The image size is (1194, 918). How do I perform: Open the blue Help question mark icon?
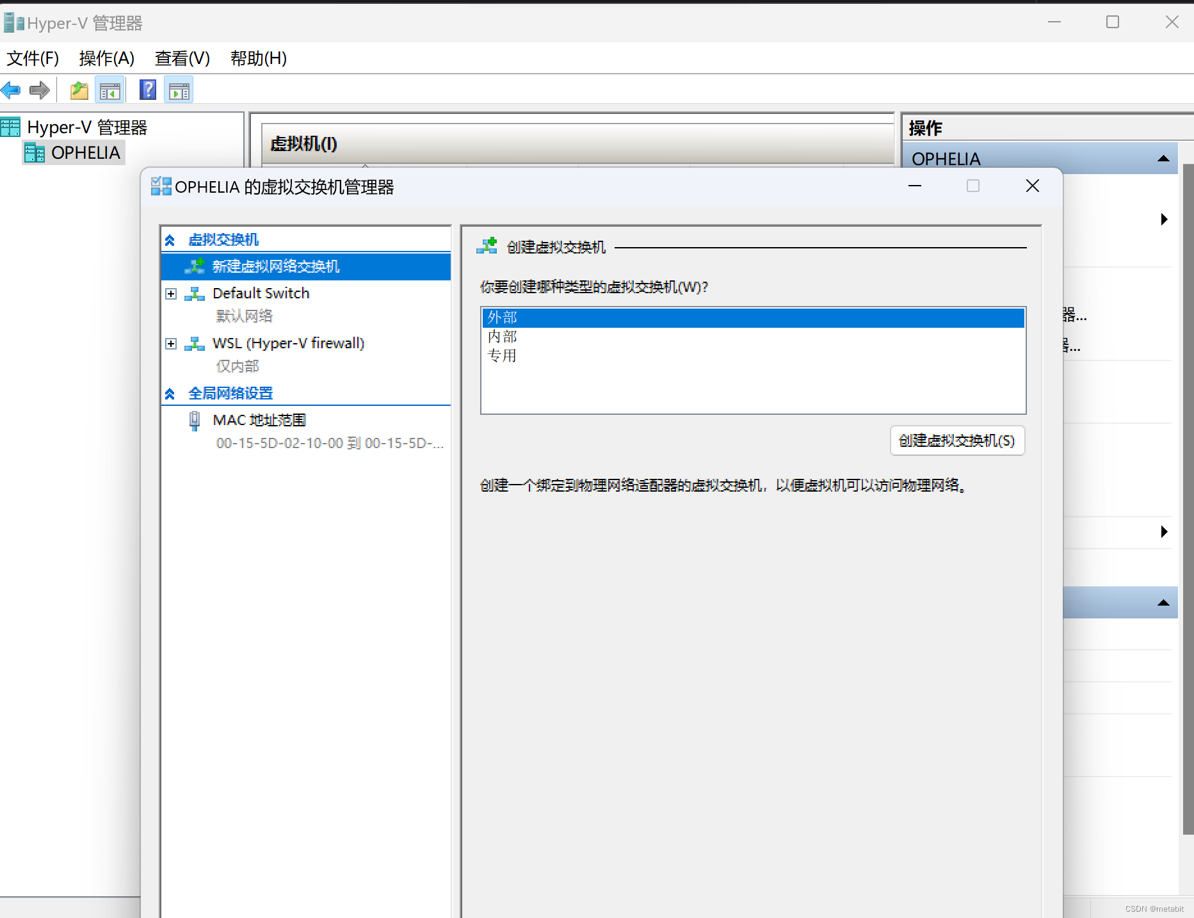[148, 90]
